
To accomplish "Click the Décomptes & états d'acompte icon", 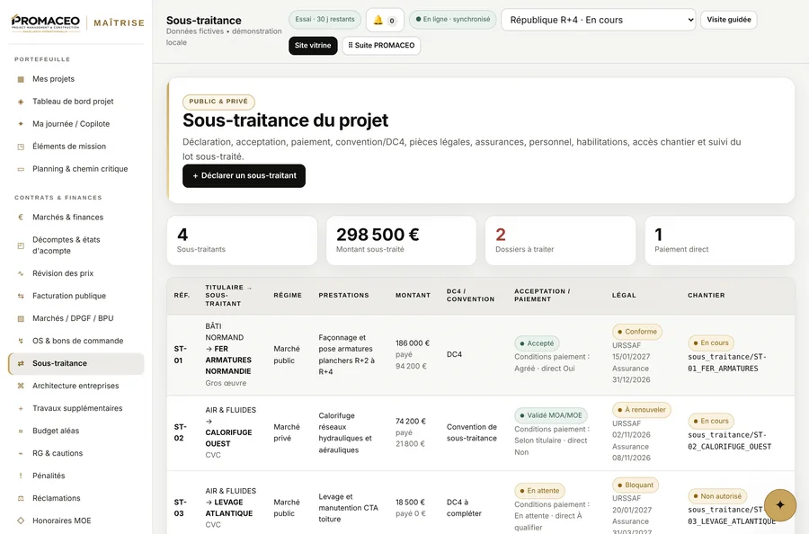I will [21, 245].
